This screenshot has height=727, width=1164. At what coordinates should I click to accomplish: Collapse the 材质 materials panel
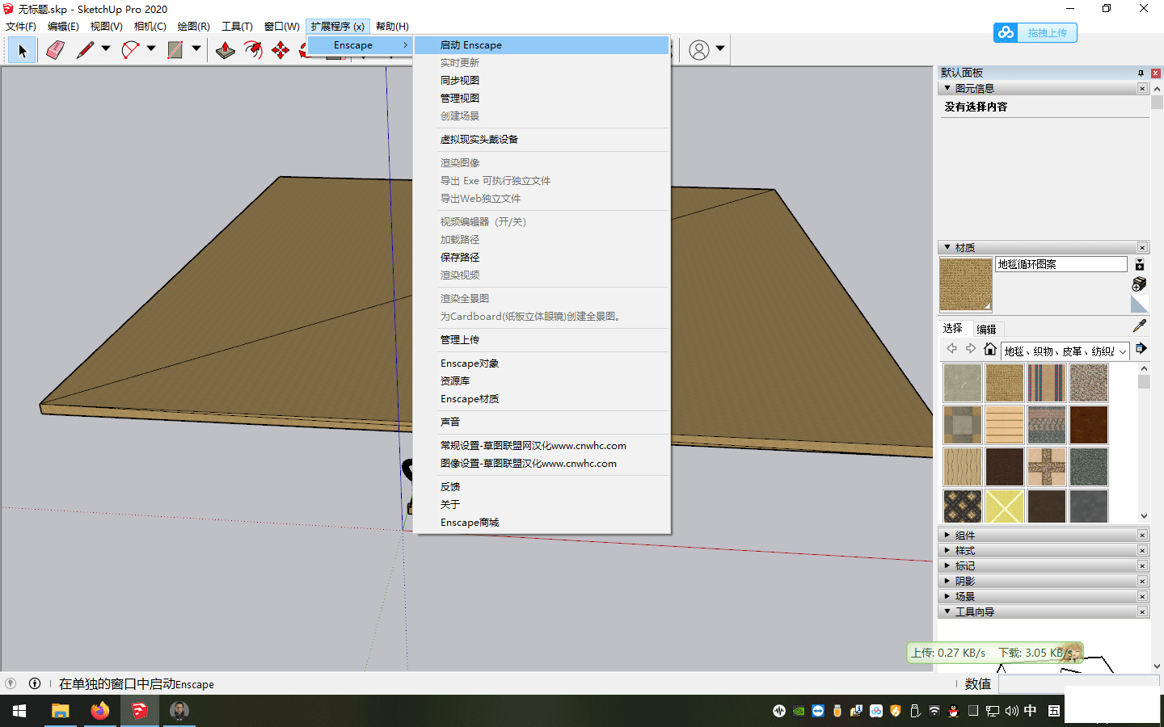point(947,247)
